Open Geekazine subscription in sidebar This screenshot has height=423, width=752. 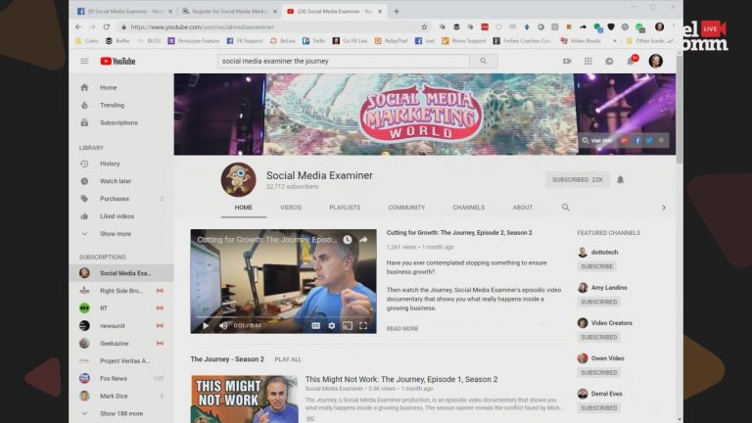coord(121,344)
